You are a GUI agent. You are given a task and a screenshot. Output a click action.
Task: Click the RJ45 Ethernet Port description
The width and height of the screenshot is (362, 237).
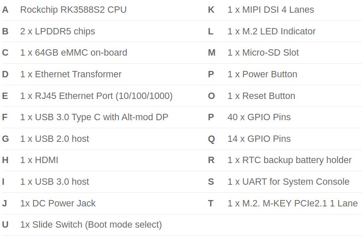click(x=96, y=96)
